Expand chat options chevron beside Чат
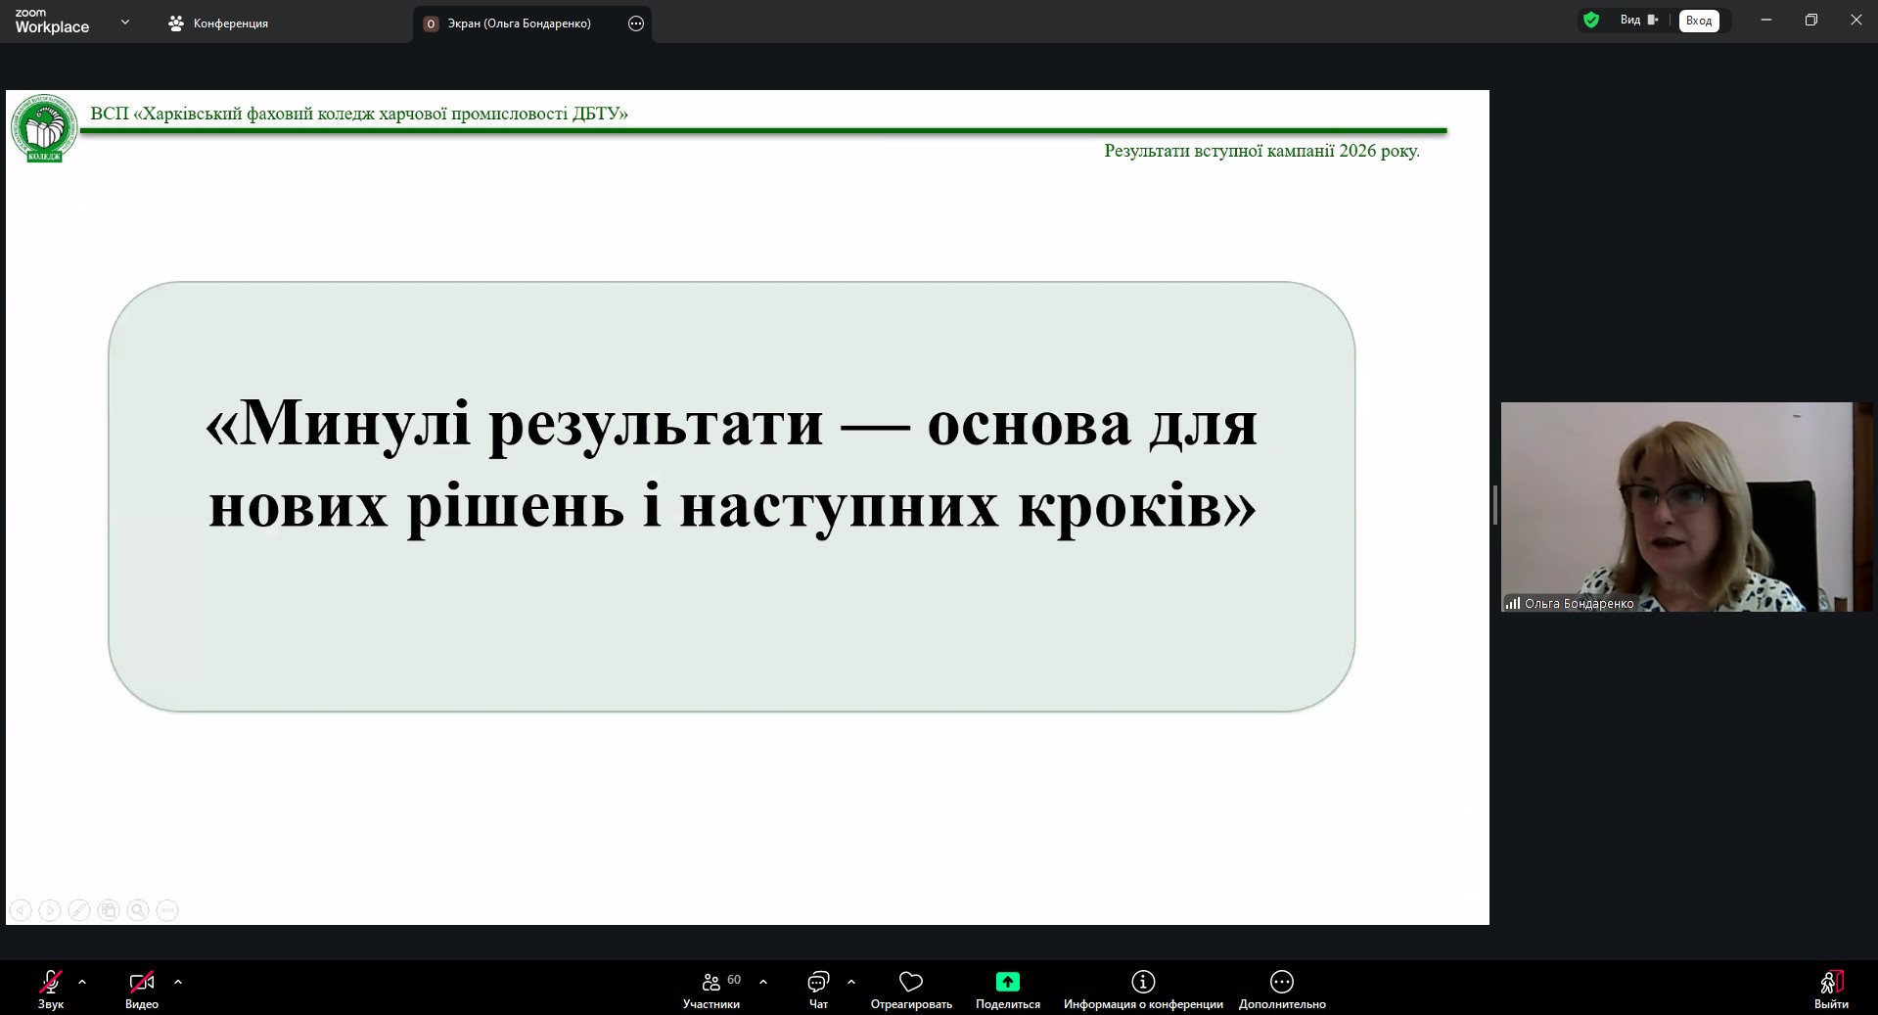Viewport: 1878px width, 1015px height. coord(851,981)
